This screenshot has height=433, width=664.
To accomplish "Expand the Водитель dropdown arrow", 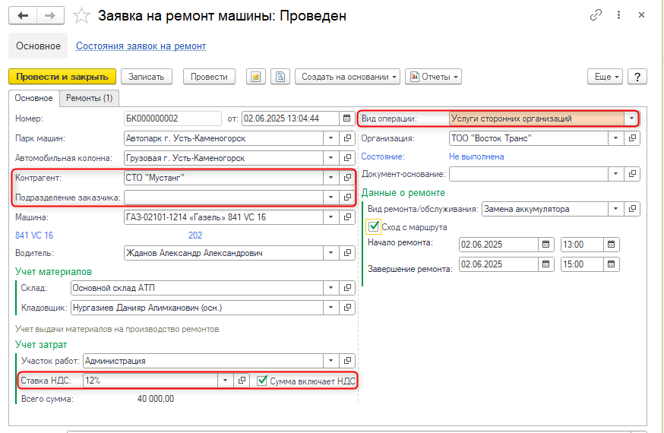I will click(x=330, y=253).
